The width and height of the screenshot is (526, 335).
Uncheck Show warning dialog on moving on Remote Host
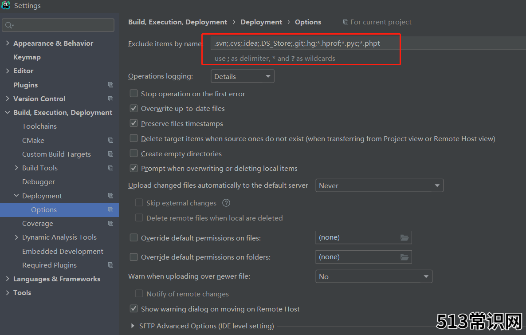click(x=133, y=308)
